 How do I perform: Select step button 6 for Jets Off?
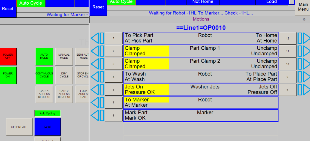point(287,89)
